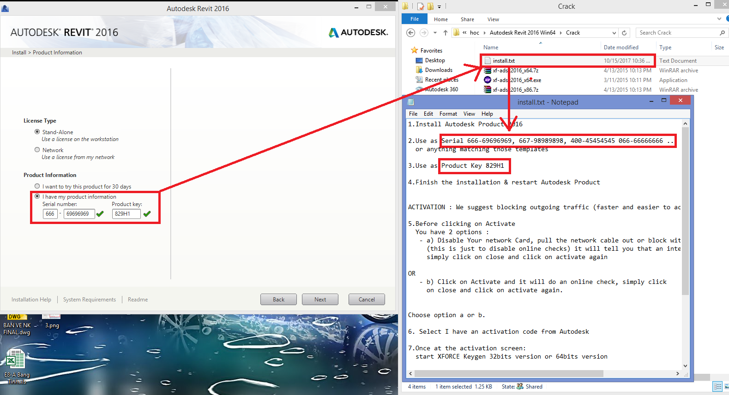The height and width of the screenshot is (395, 729).
Task: Go forward in the Crack Explorer window
Action: [x=424, y=33]
